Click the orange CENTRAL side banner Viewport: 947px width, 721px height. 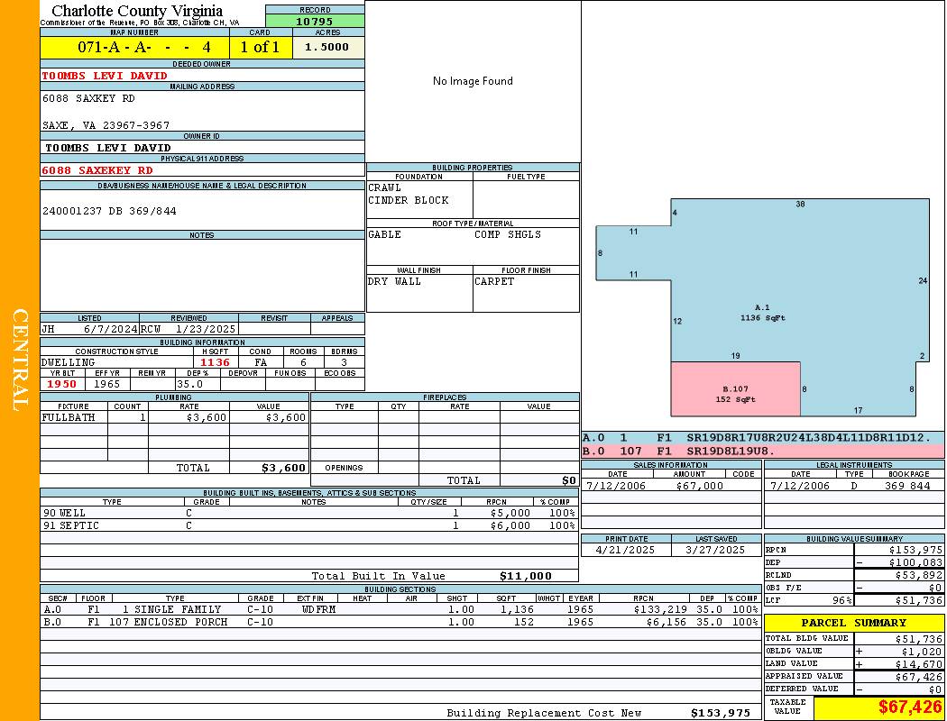[20, 360]
